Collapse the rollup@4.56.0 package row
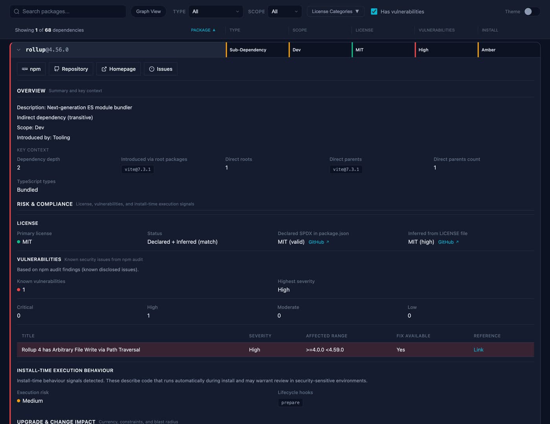This screenshot has height=424, width=550. [18, 50]
